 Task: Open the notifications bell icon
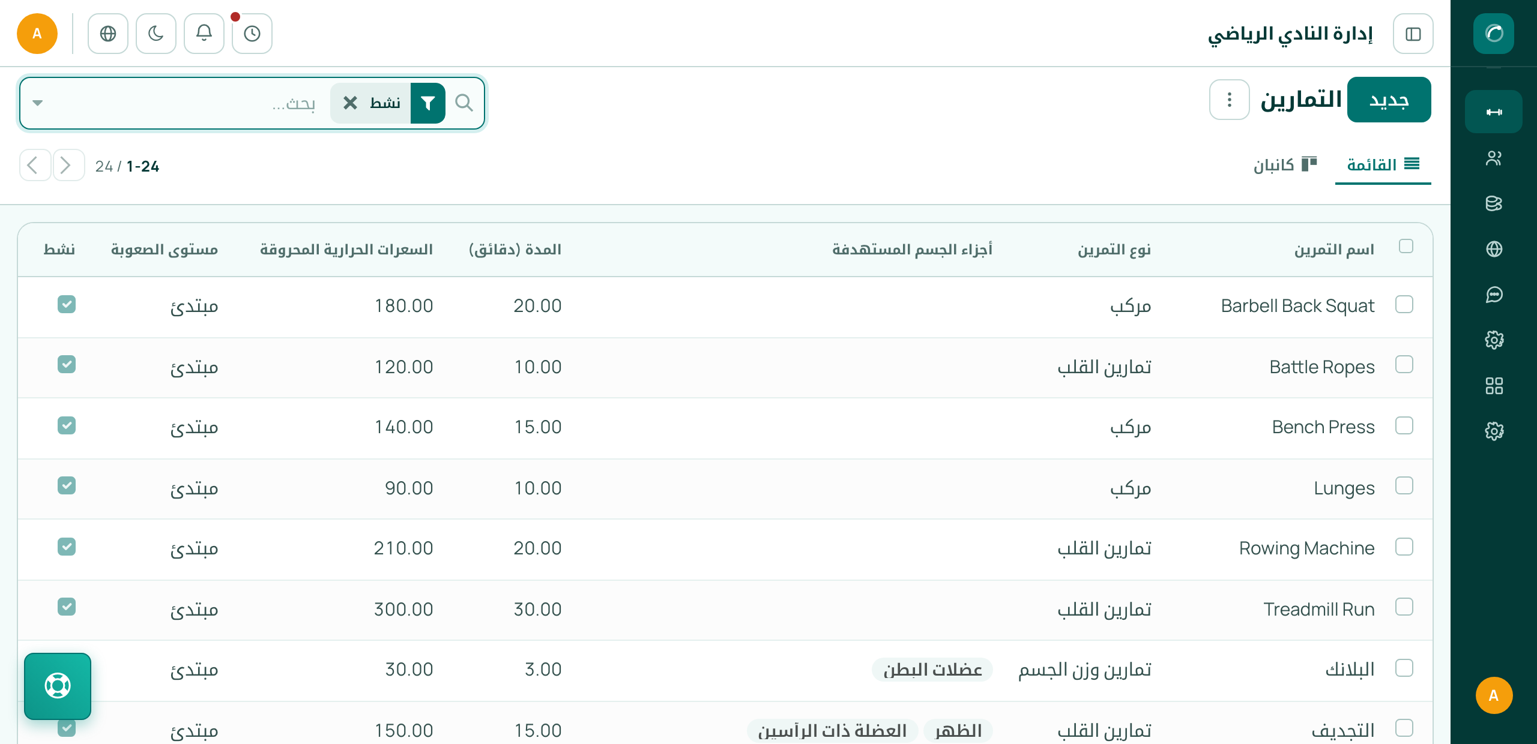(x=204, y=34)
